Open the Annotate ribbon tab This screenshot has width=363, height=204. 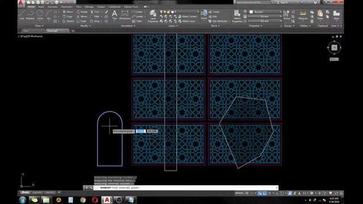coord(53,7)
